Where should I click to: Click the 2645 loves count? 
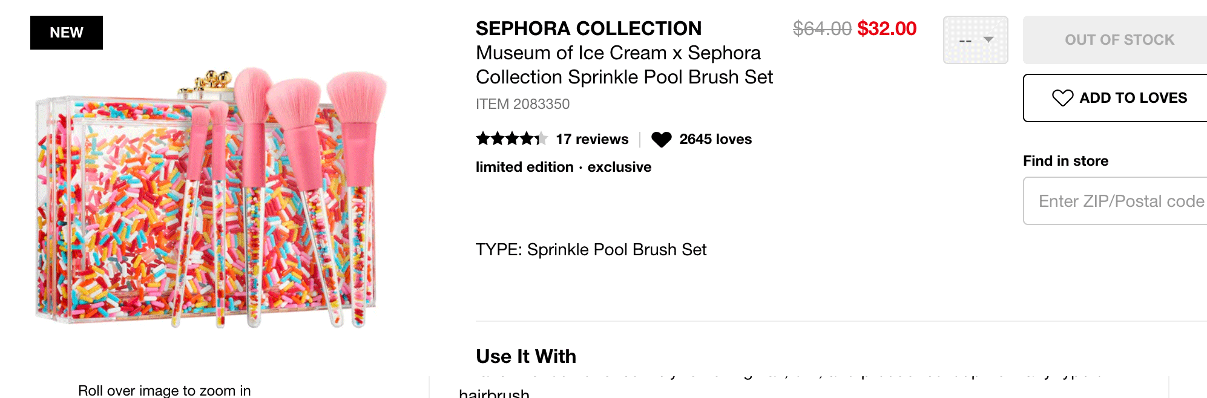pos(715,139)
